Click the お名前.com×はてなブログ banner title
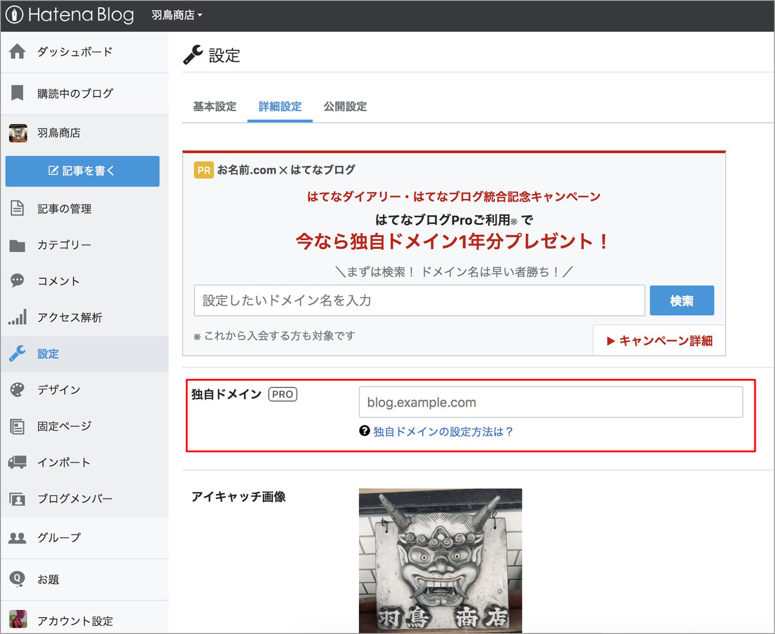 (286, 170)
